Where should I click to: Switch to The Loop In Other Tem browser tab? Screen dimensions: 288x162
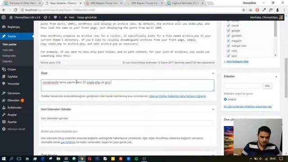(23, 3)
